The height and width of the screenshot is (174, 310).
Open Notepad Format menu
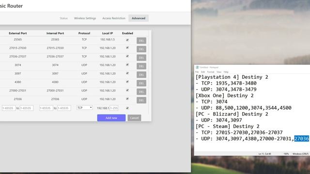211,72
